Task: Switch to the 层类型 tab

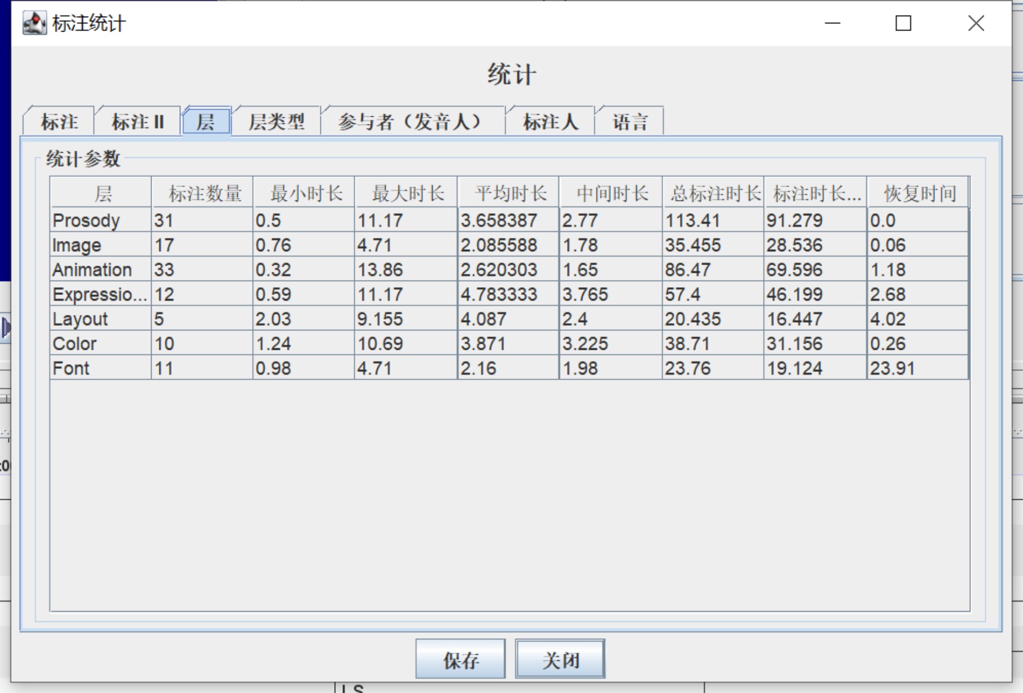Action: (276, 122)
